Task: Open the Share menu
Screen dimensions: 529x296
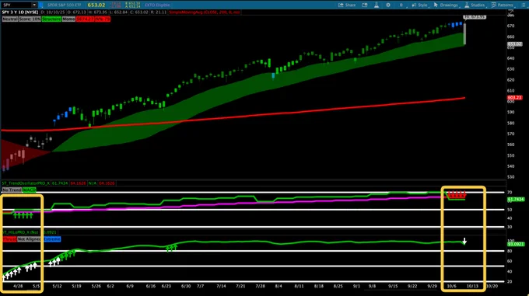Action: click(x=347, y=5)
